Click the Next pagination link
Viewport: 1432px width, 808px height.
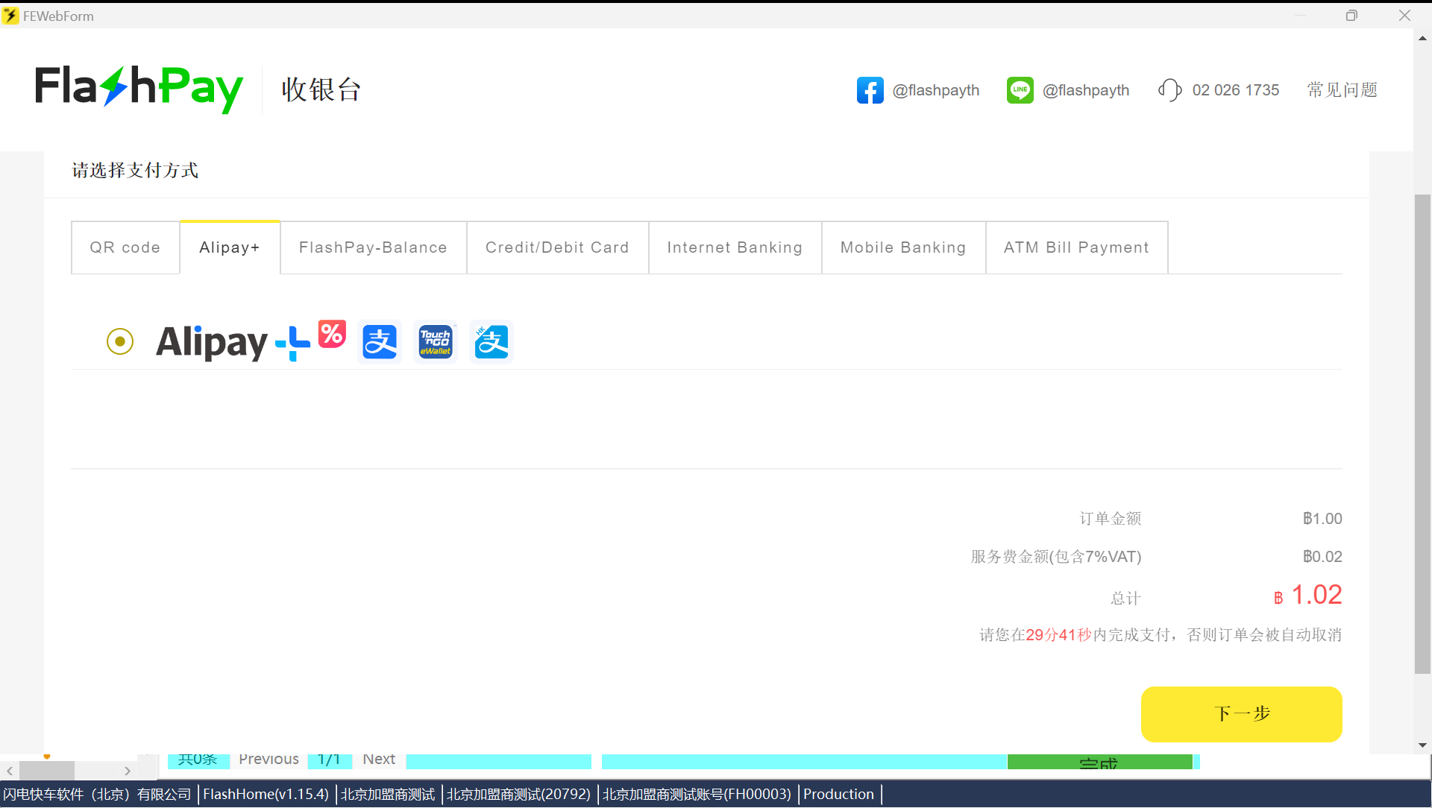coord(379,759)
